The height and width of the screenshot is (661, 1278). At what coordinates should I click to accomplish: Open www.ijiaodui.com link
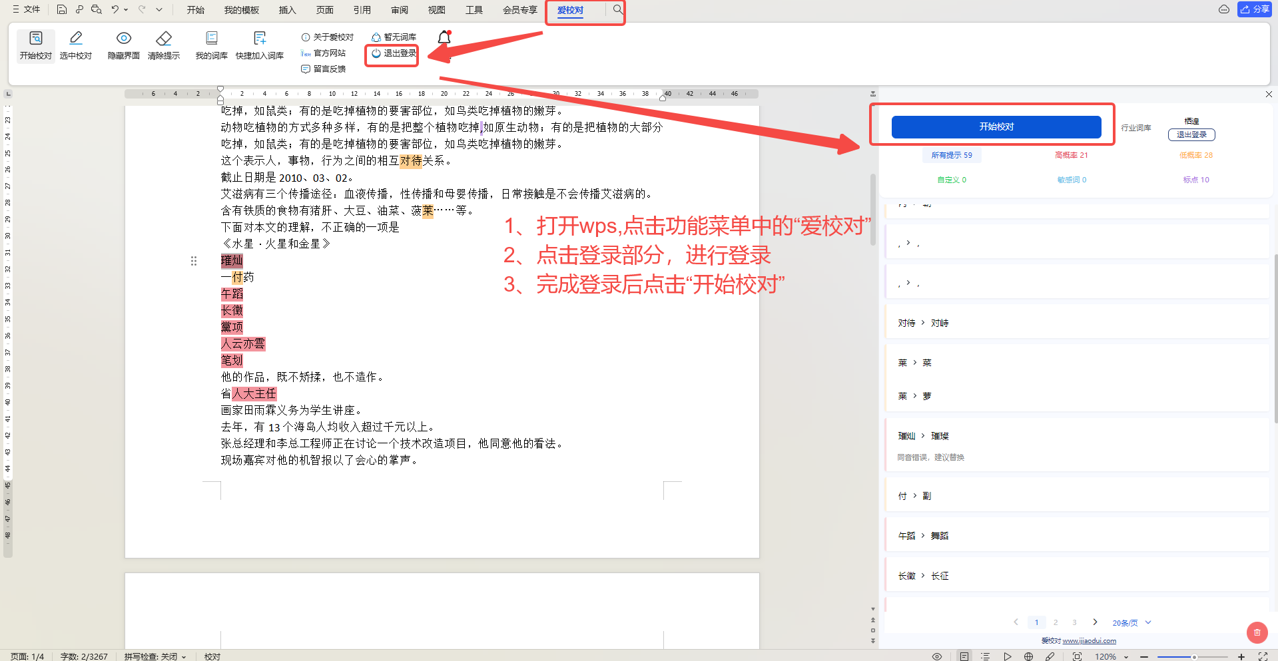tap(1090, 641)
